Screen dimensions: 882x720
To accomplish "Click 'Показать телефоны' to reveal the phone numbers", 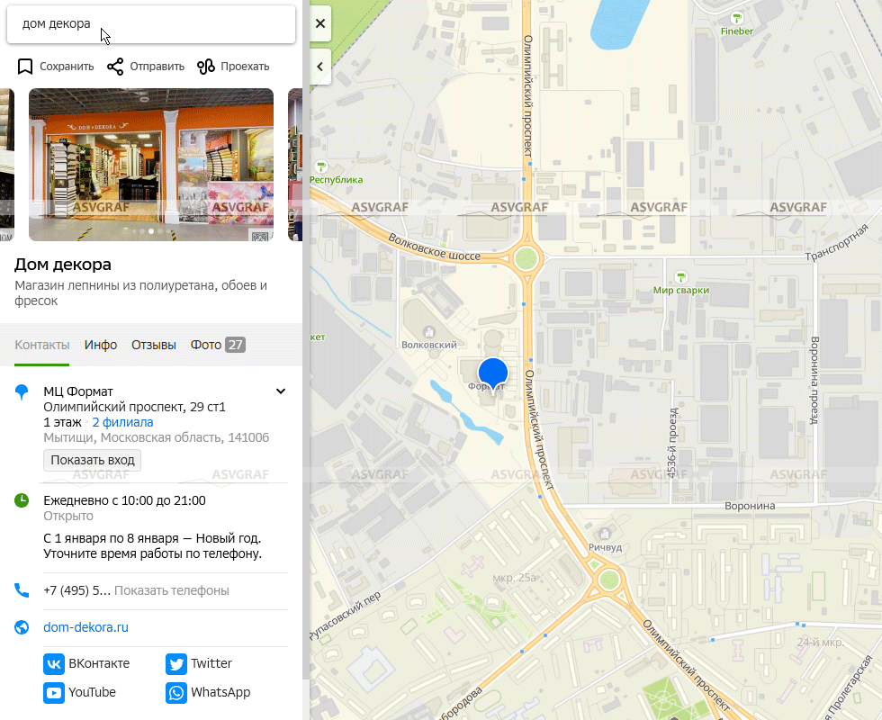I will pos(172,590).
